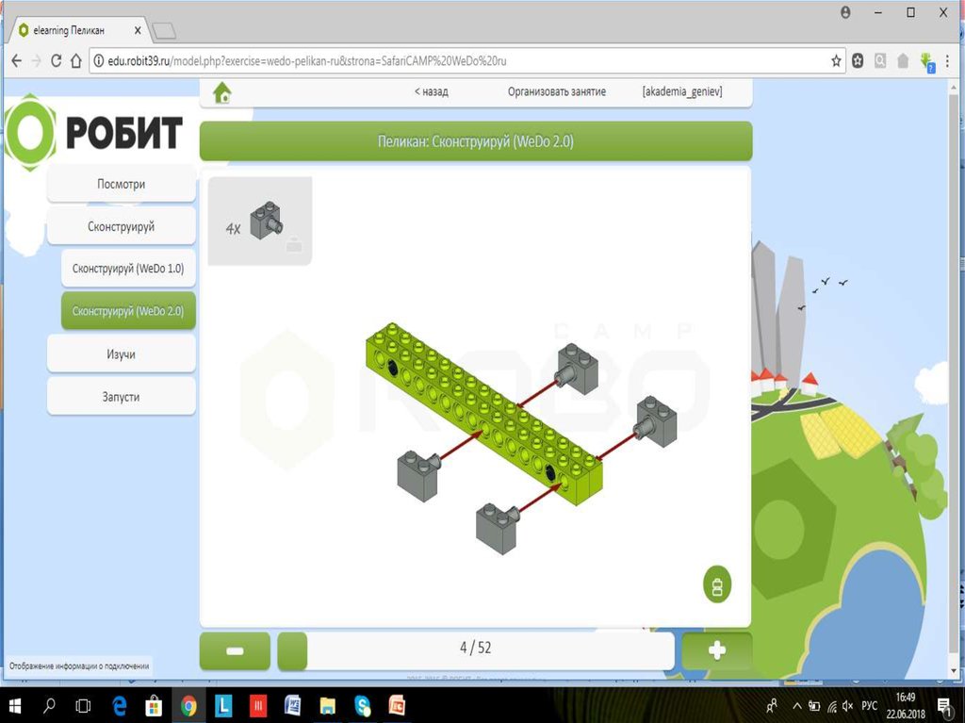Open the Запусти section
This screenshot has width=965, height=723.
(122, 397)
